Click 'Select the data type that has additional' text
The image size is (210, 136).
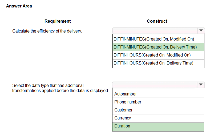[48, 85]
